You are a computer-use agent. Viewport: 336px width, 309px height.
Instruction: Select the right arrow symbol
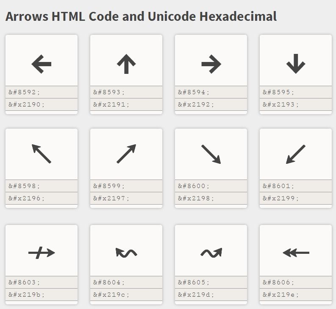coord(211,65)
